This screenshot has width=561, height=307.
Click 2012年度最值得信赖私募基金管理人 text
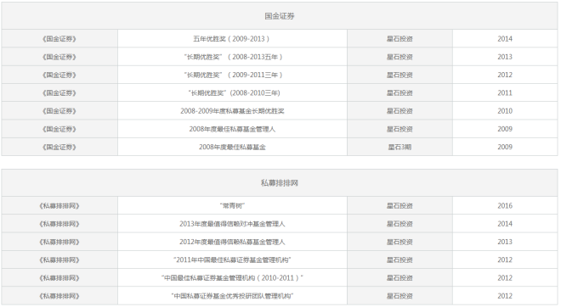coord(232,242)
